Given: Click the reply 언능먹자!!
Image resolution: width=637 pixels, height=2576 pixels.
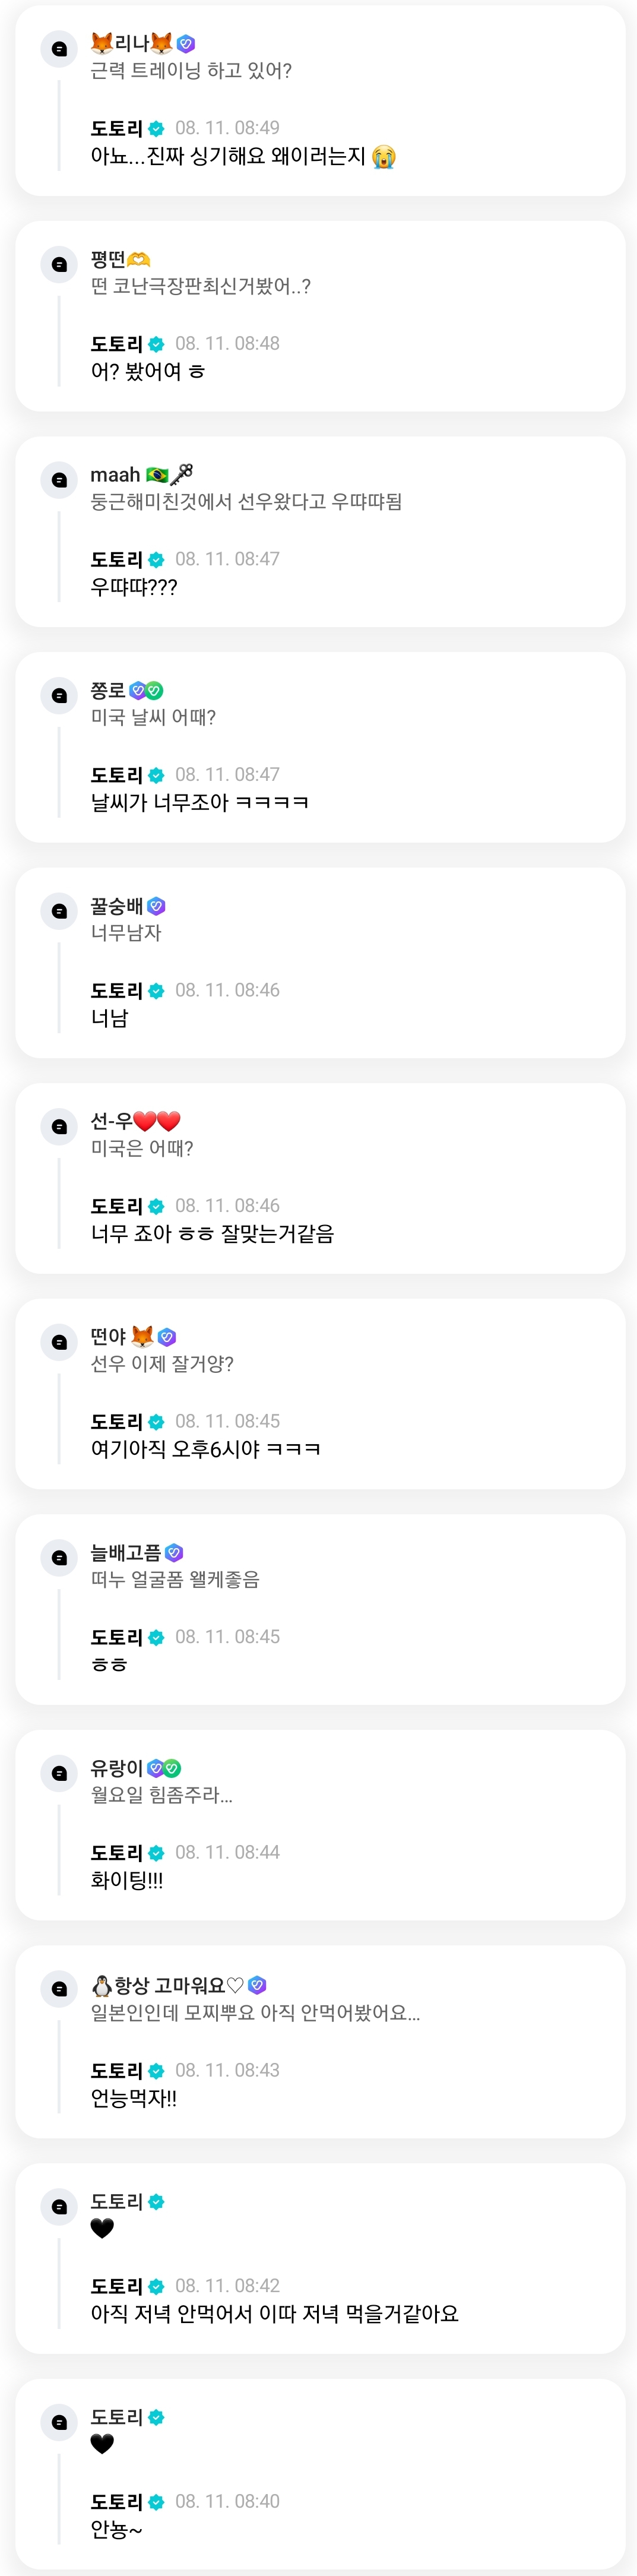Looking at the screenshot, I should coord(134,2099).
